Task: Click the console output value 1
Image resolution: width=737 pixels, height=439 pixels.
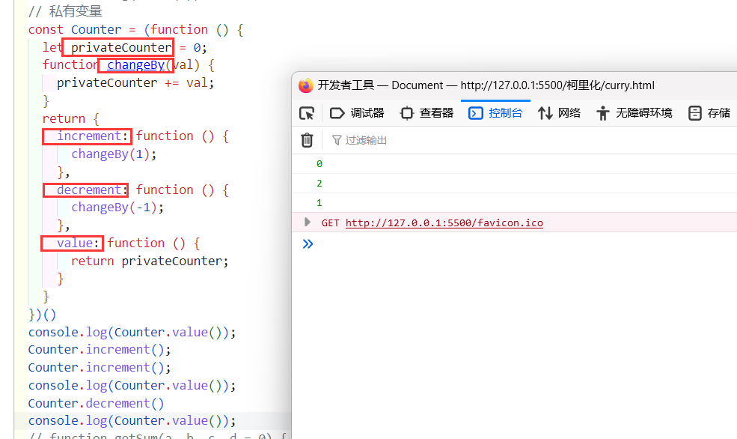Action: [x=319, y=203]
